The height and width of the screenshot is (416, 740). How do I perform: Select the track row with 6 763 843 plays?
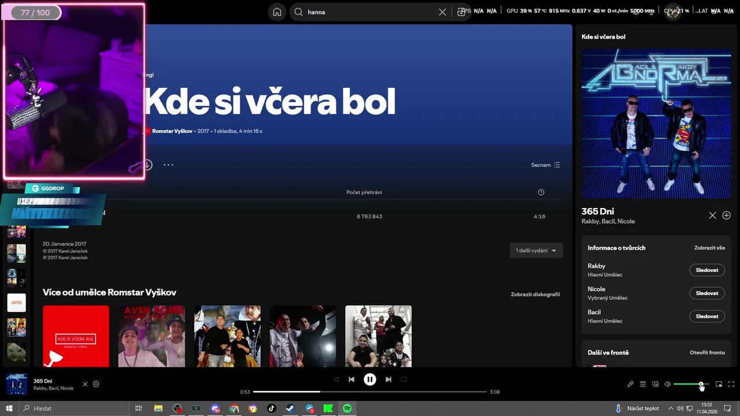(x=298, y=216)
